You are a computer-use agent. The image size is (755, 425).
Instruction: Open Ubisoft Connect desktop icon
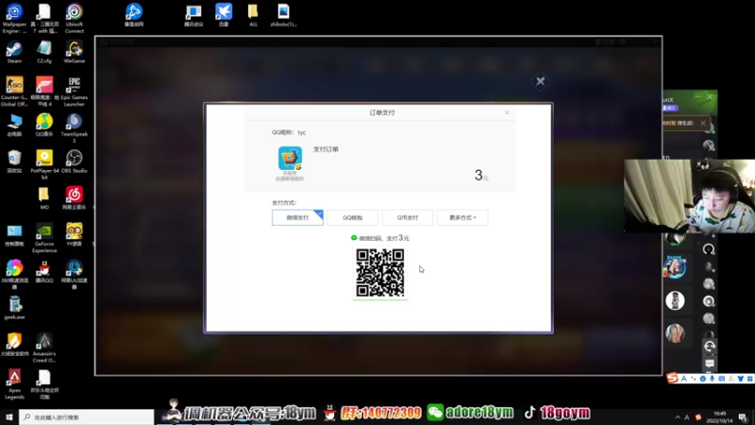point(75,18)
